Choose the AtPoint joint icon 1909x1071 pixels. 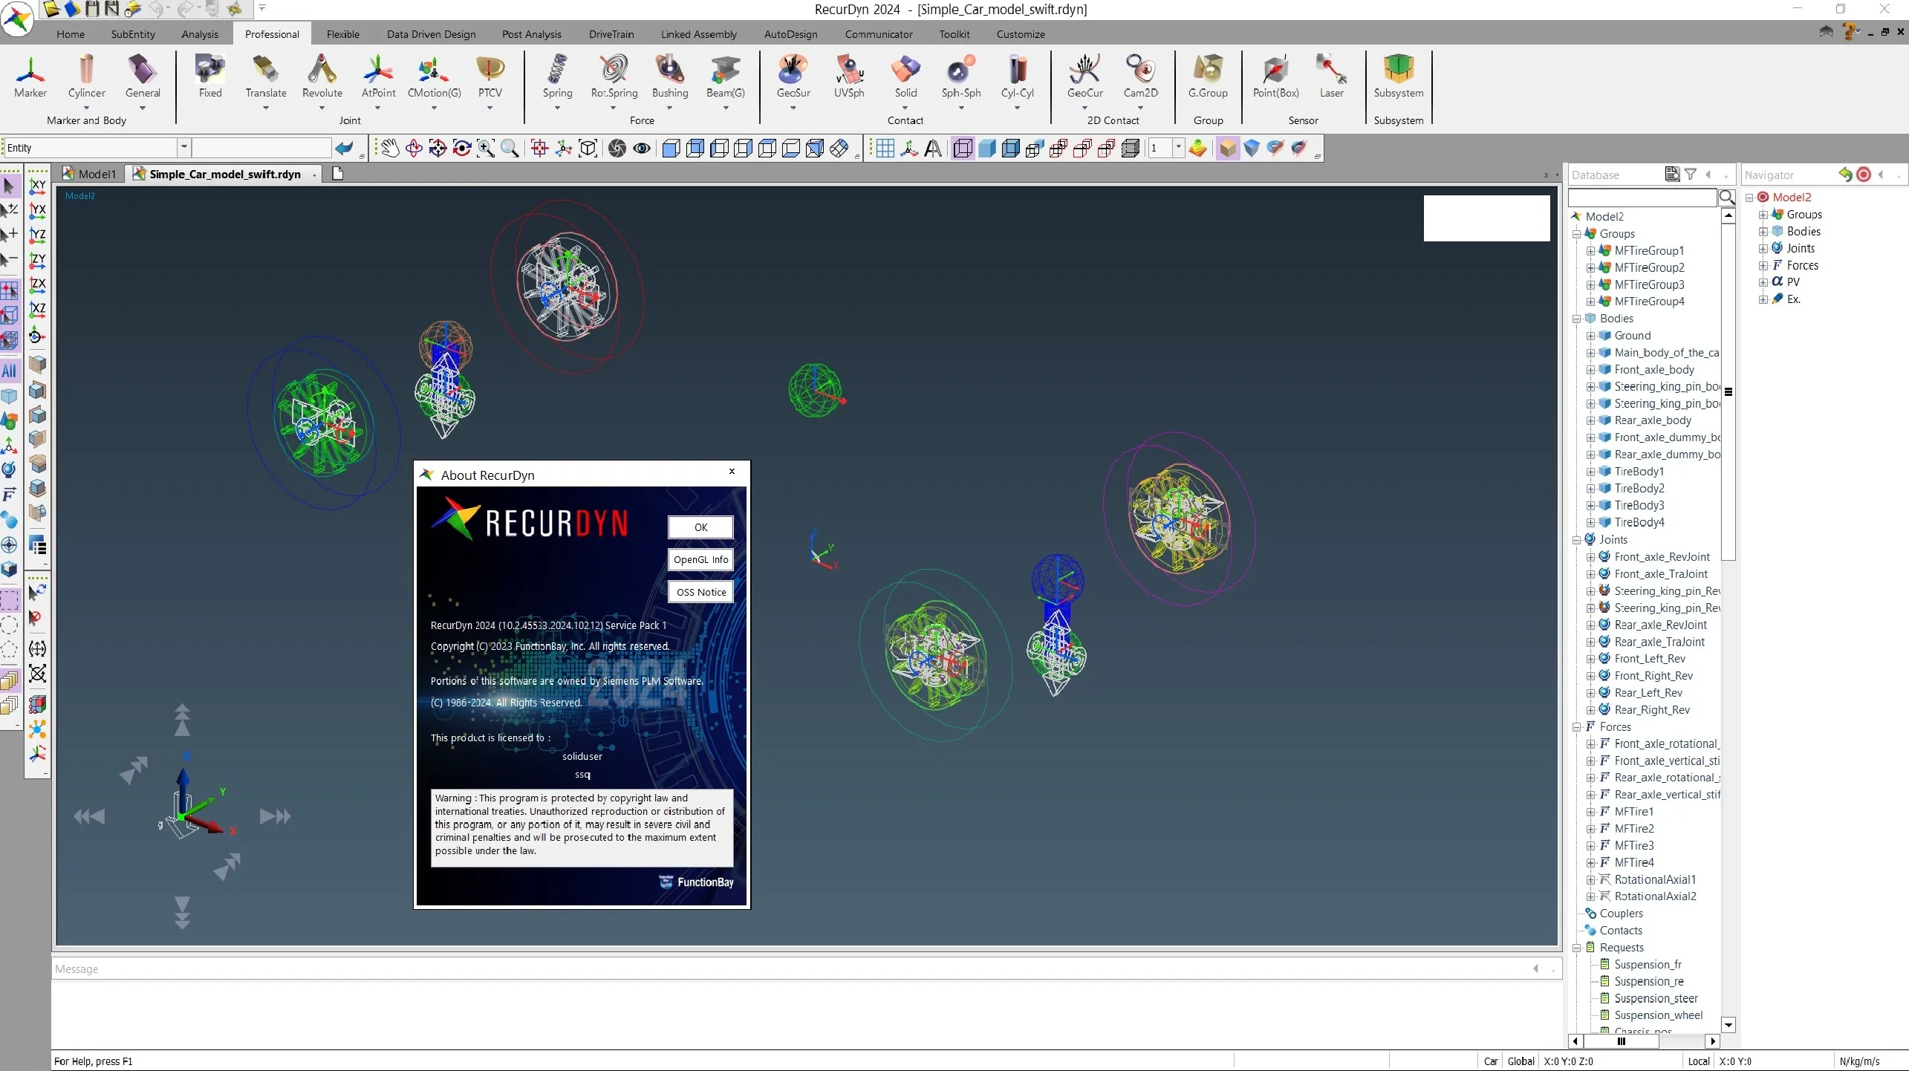tap(378, 76)
